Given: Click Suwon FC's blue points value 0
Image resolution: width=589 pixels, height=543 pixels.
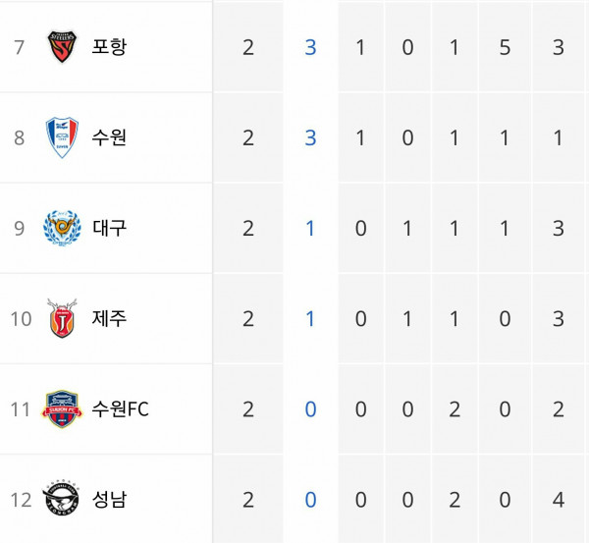Looking at the screenshot, I should pyautogui.click(x=310, y=409).
